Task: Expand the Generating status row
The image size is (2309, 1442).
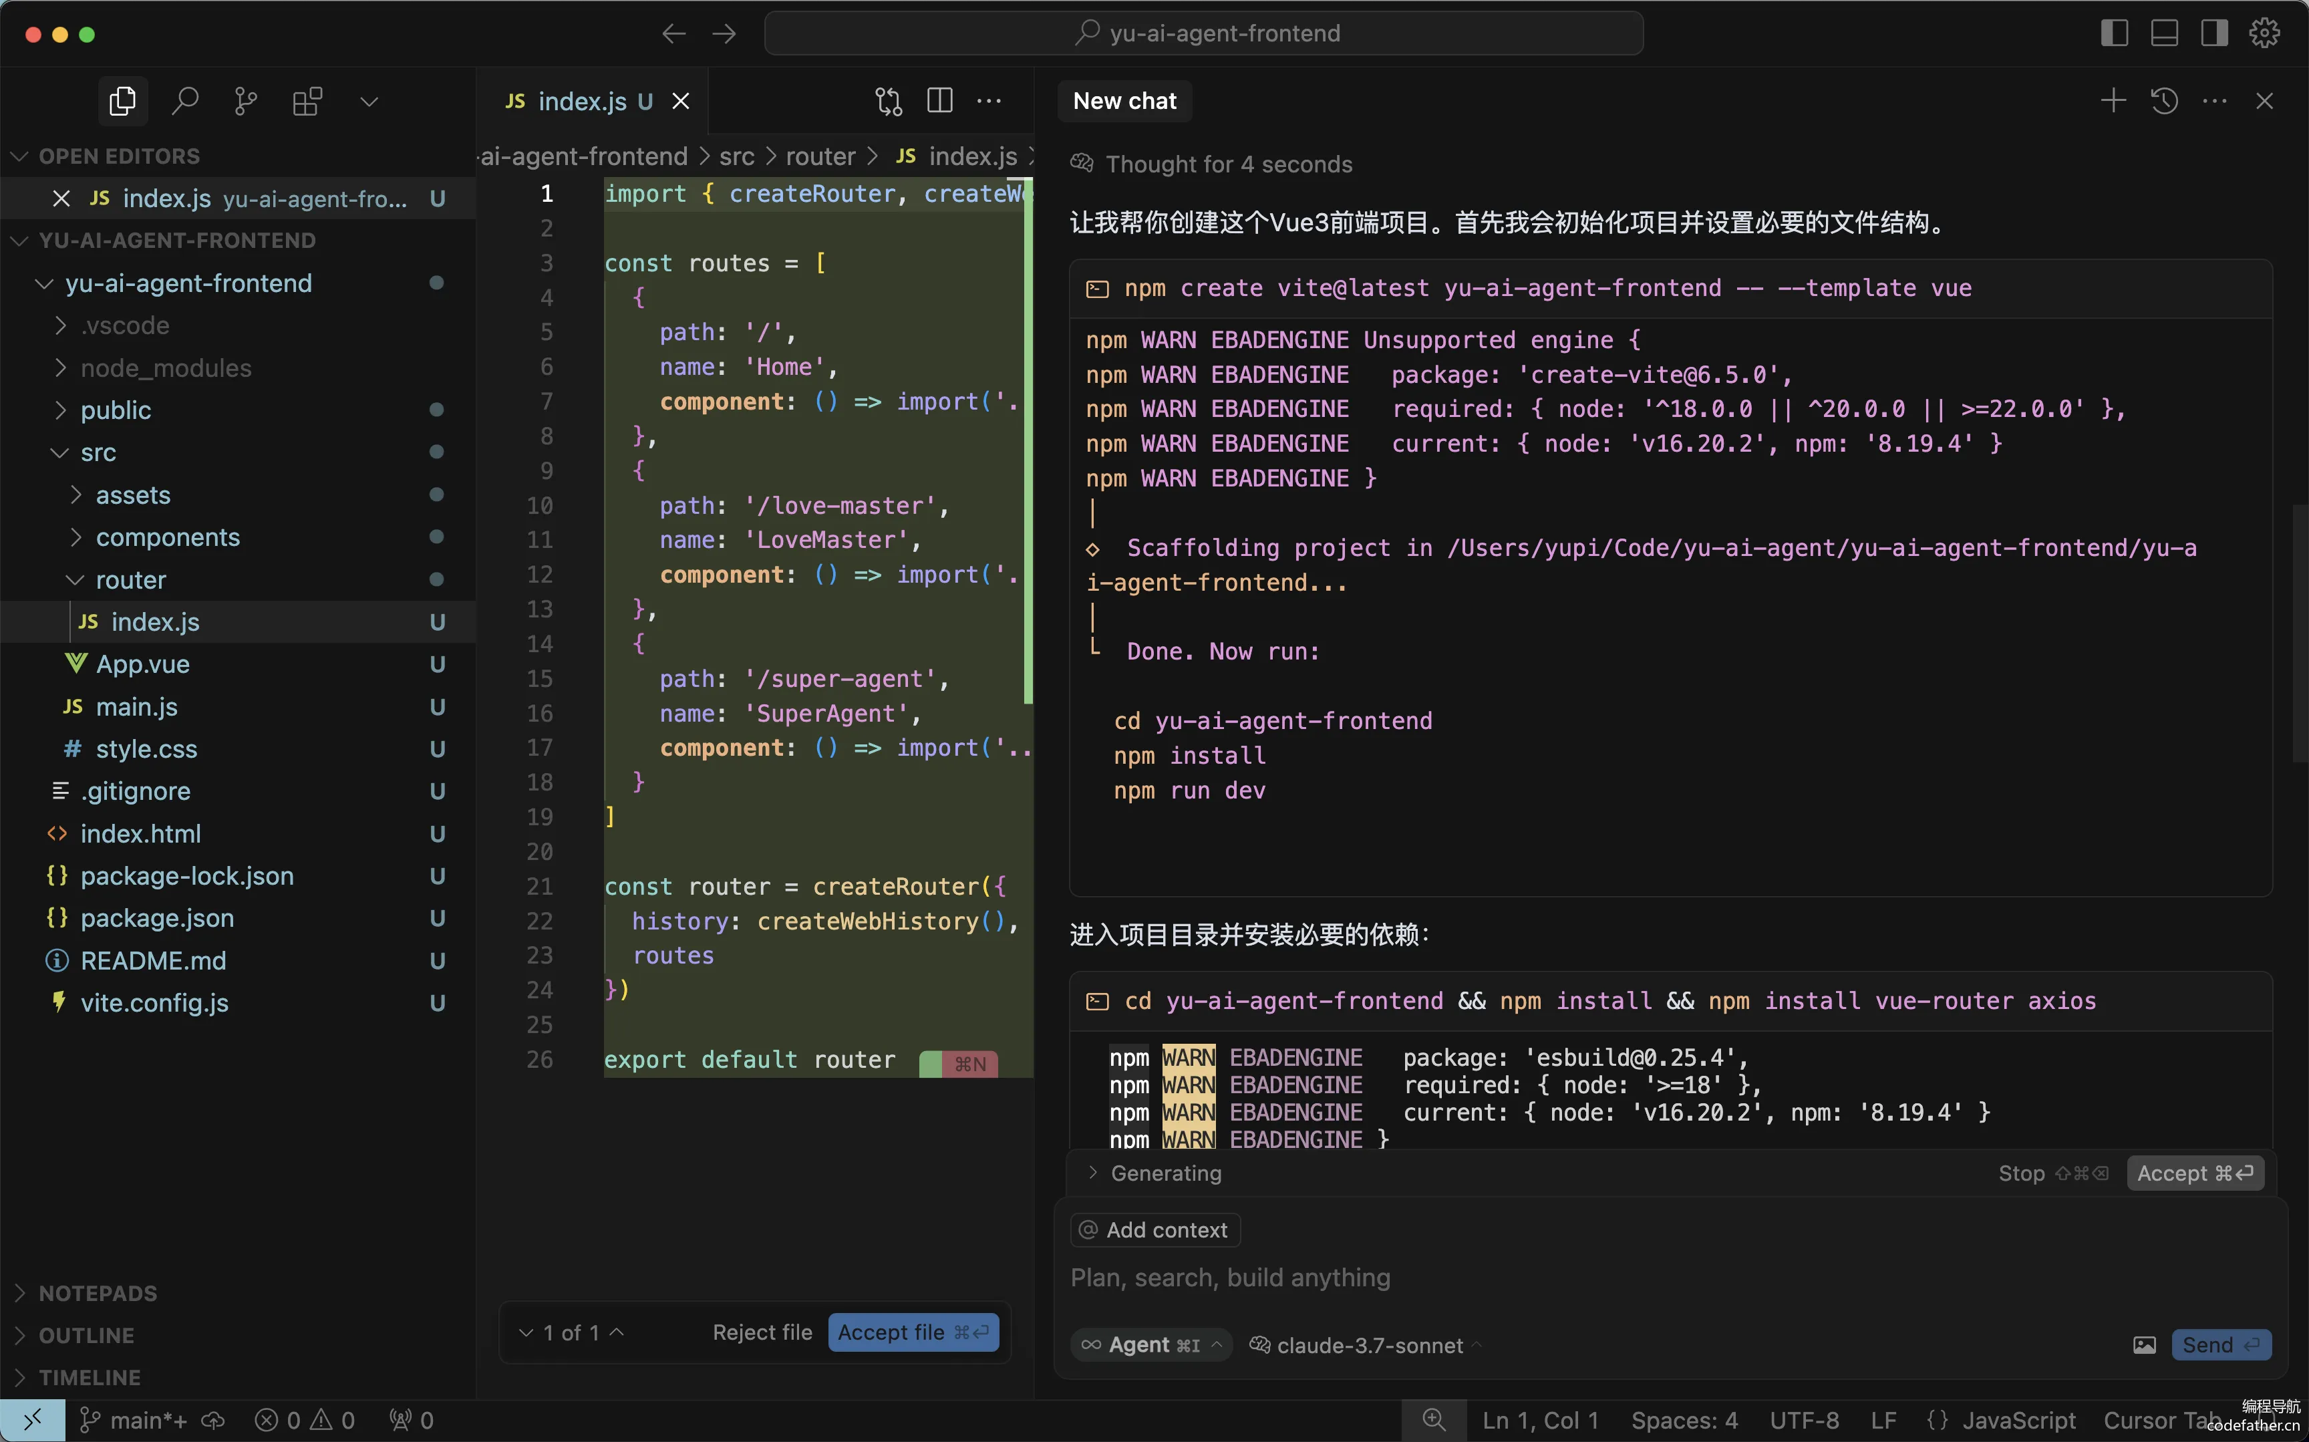Action: click(1154, 1173)
